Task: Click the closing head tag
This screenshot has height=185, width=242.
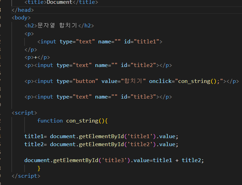Action: [23, 10]
